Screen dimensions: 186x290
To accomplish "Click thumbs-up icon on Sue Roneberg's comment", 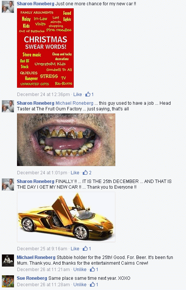I will pos(93,284).
